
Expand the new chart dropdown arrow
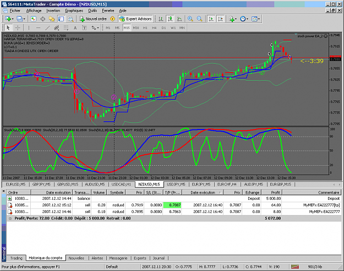13,19
